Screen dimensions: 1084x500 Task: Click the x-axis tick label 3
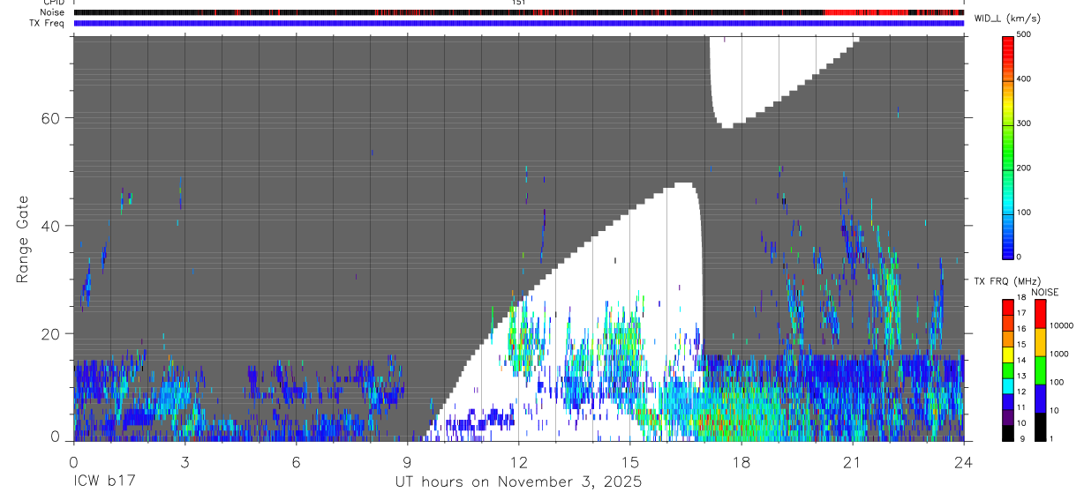point(184,462)
